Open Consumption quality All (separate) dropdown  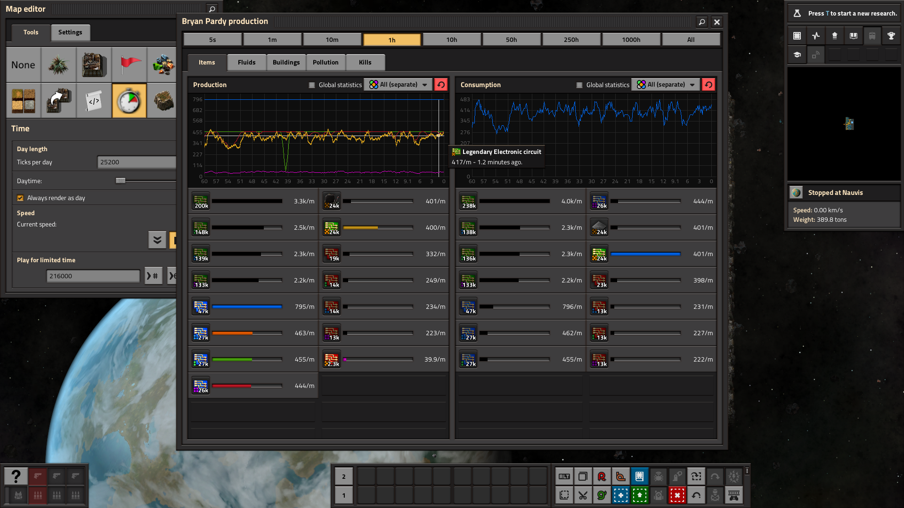tap(666, 85)
